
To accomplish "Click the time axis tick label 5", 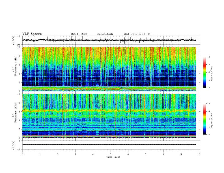I will pos(111,154).
